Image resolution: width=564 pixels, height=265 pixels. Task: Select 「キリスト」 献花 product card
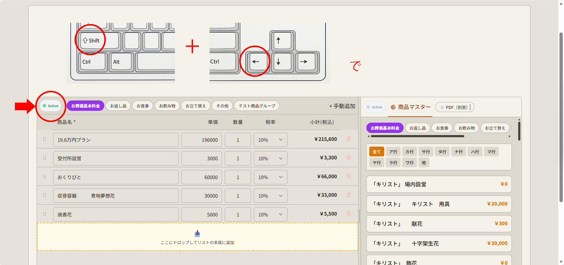(x=439, y=224)
